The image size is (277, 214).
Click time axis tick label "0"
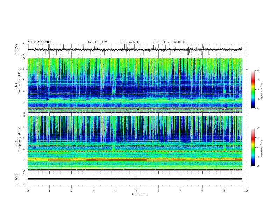(28, 191)
